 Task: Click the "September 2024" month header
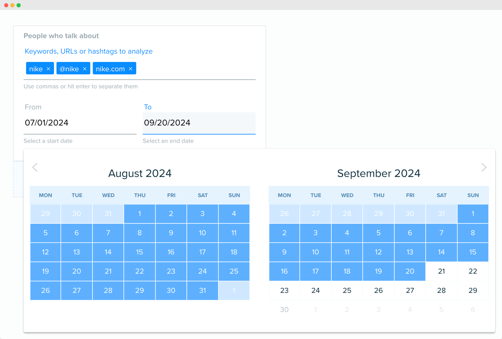tap(379, 173)
